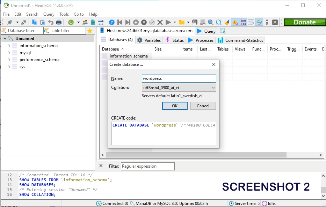Click the save file floppy disk icon
The image size is (326, 207).
[195, 22]
